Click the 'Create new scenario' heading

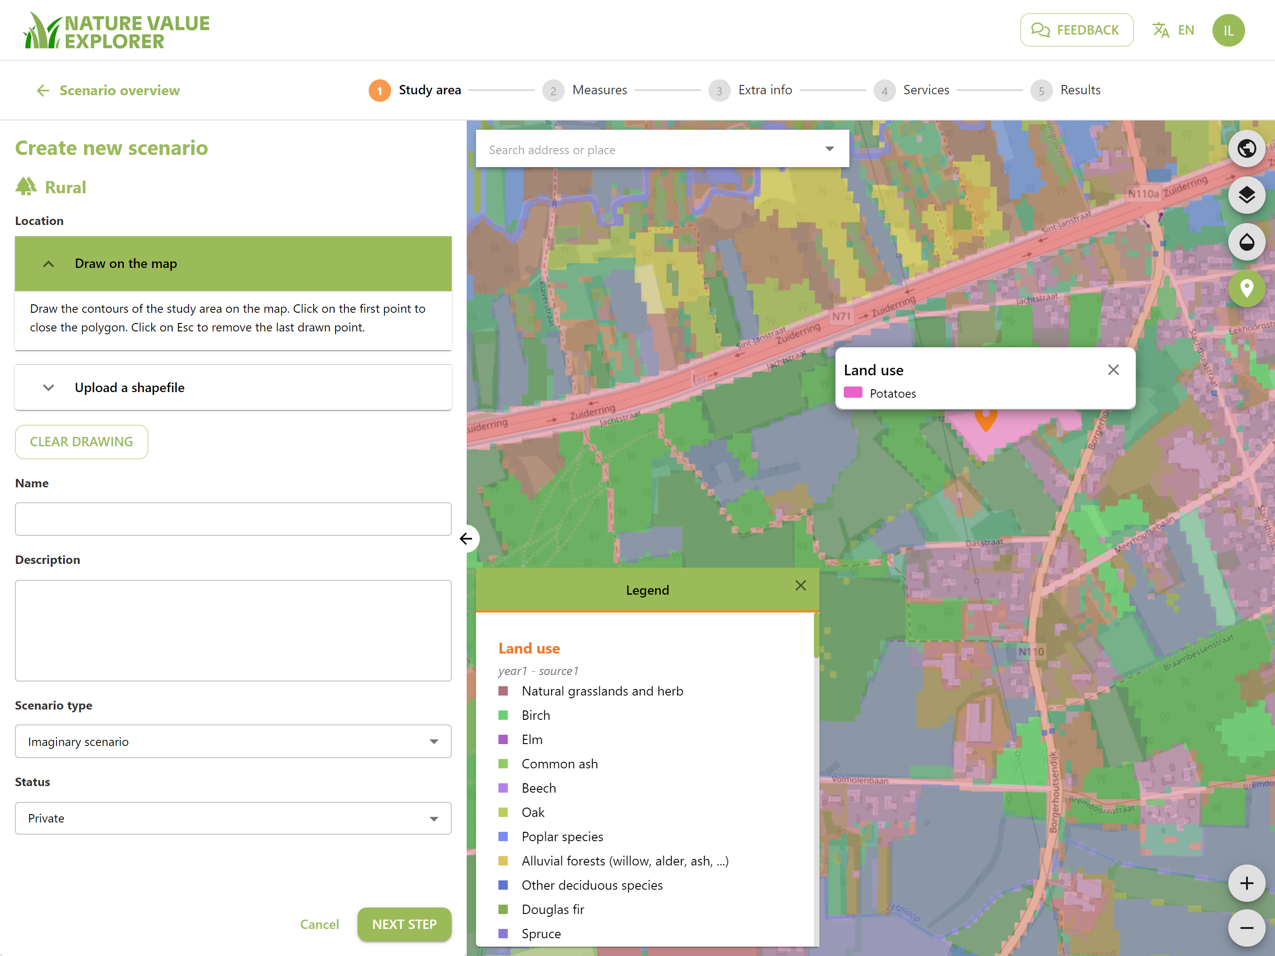[111, 148]
